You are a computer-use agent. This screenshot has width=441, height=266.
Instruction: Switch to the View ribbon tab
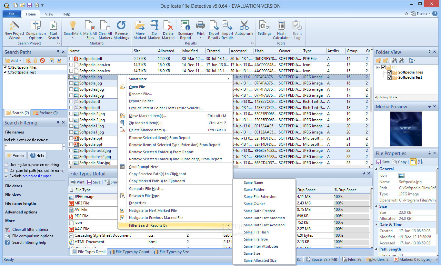point(49,14)
